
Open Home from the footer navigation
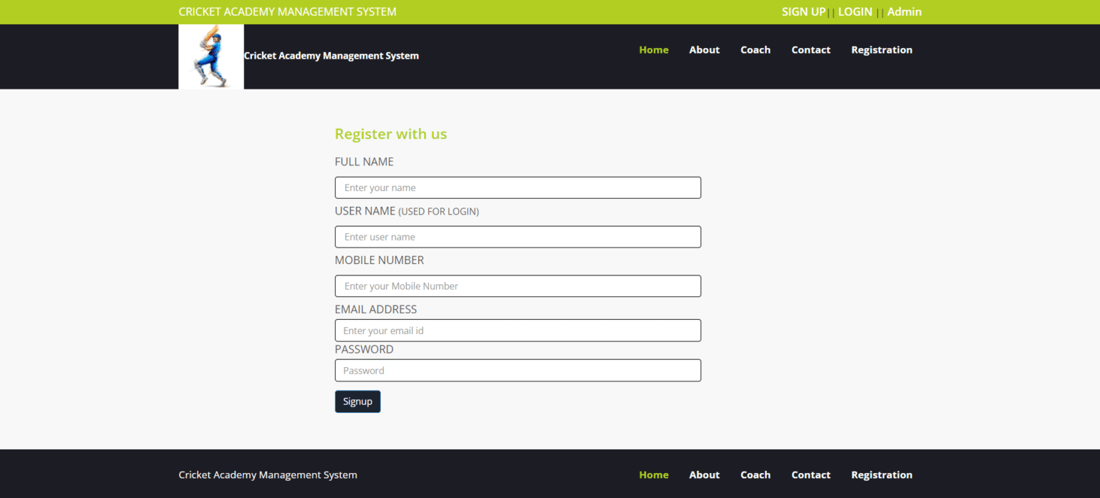tap(653, 474)
